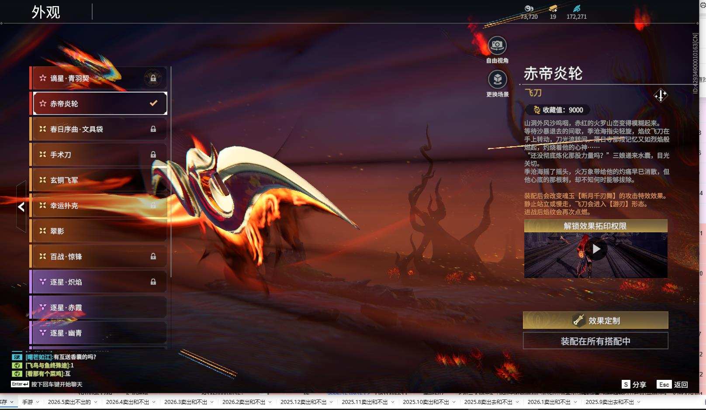
Task: Expand dropdown arrow on 2025.9卖出去和不出 tab
Action: click(x=639, y=402)
